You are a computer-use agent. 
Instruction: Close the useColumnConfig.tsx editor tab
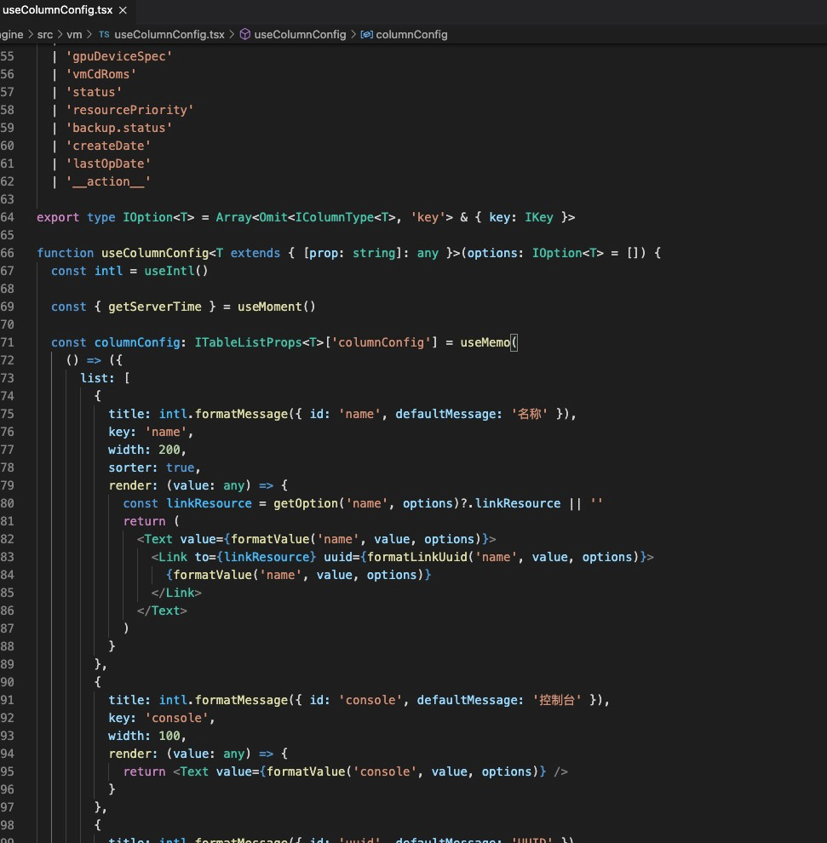pos(123,11)
